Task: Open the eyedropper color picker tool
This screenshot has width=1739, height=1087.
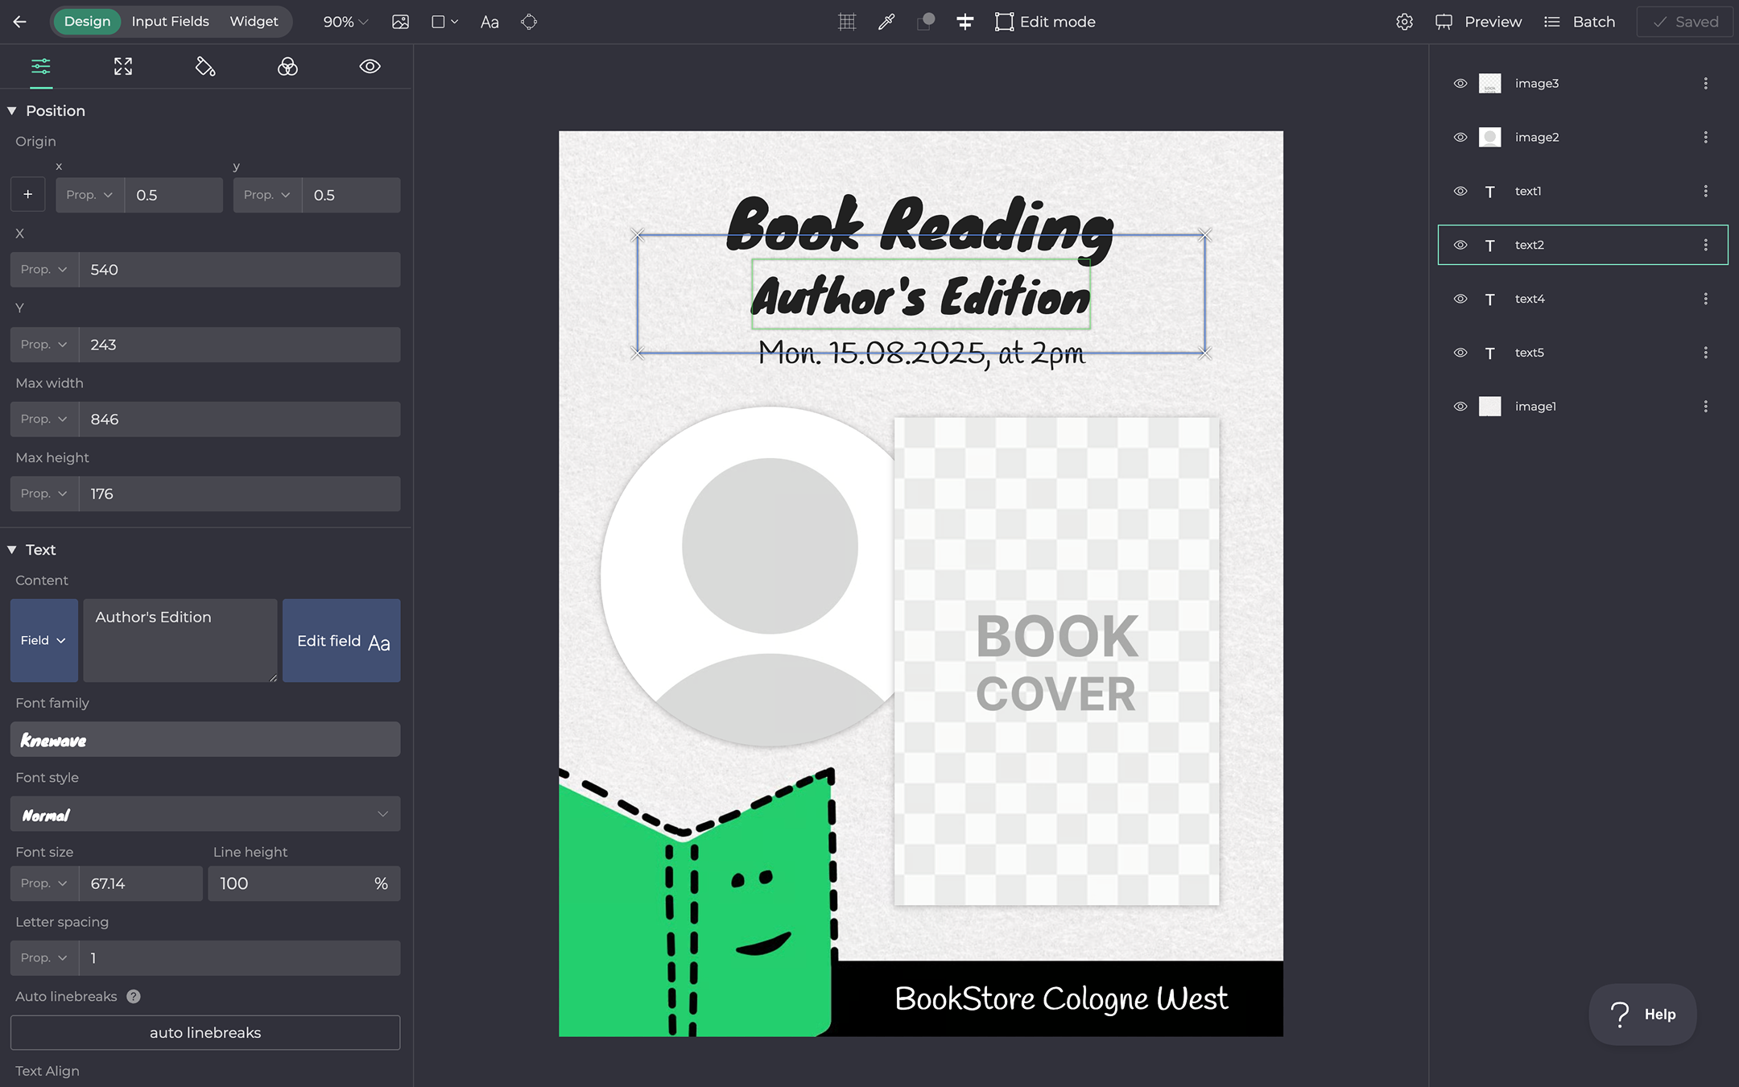Action: pyautogui.click(x=886, y=22)
